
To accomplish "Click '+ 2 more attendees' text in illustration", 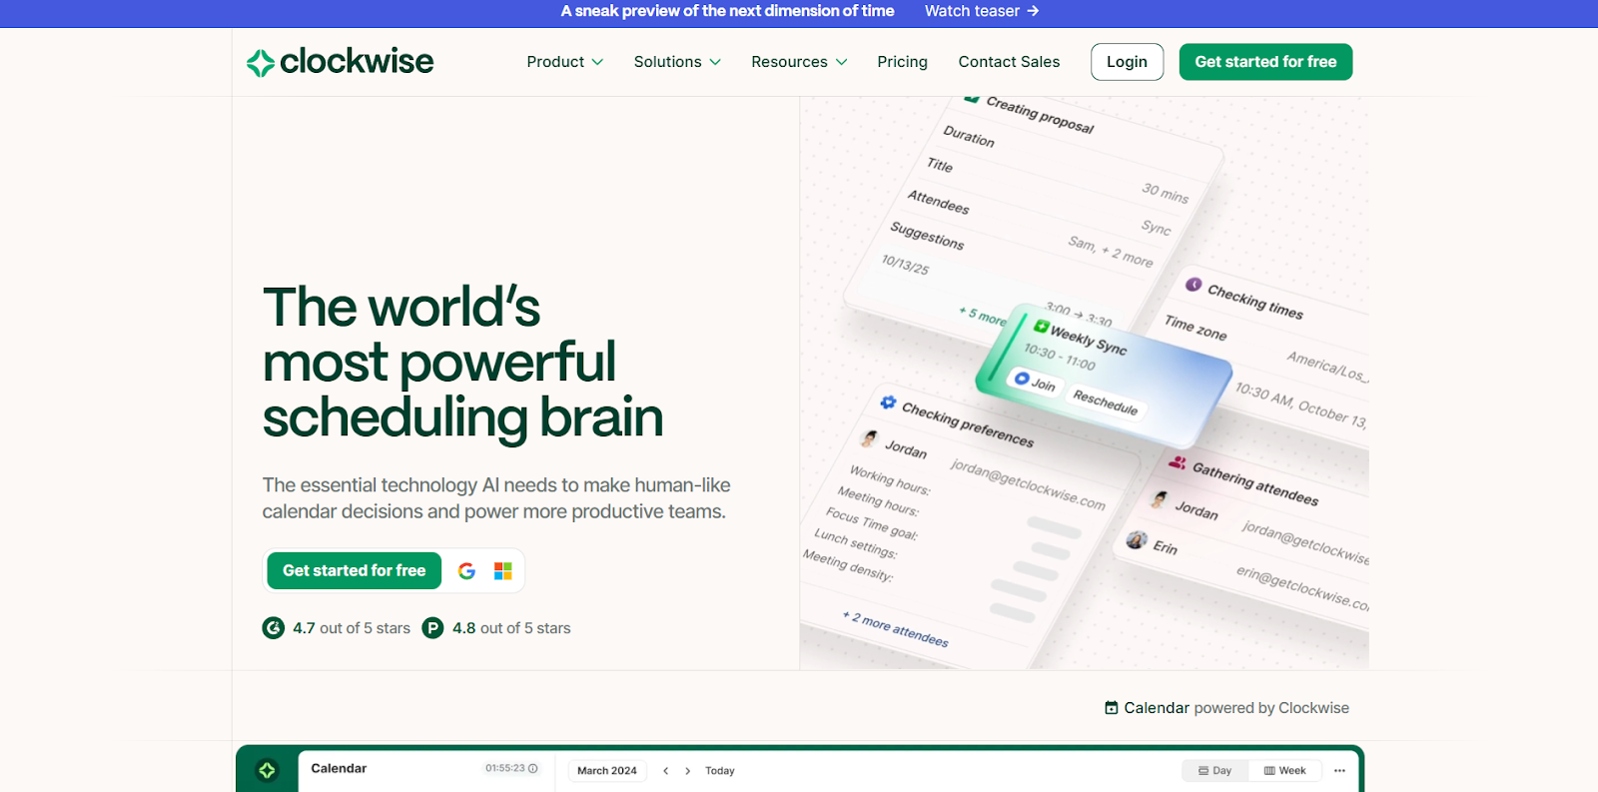I will 895,628.
